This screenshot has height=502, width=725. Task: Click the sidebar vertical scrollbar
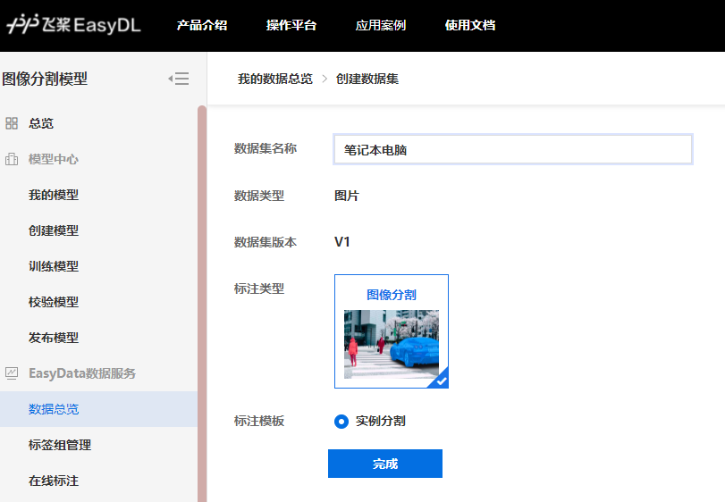pyautogui.click(x=202, y=304)
